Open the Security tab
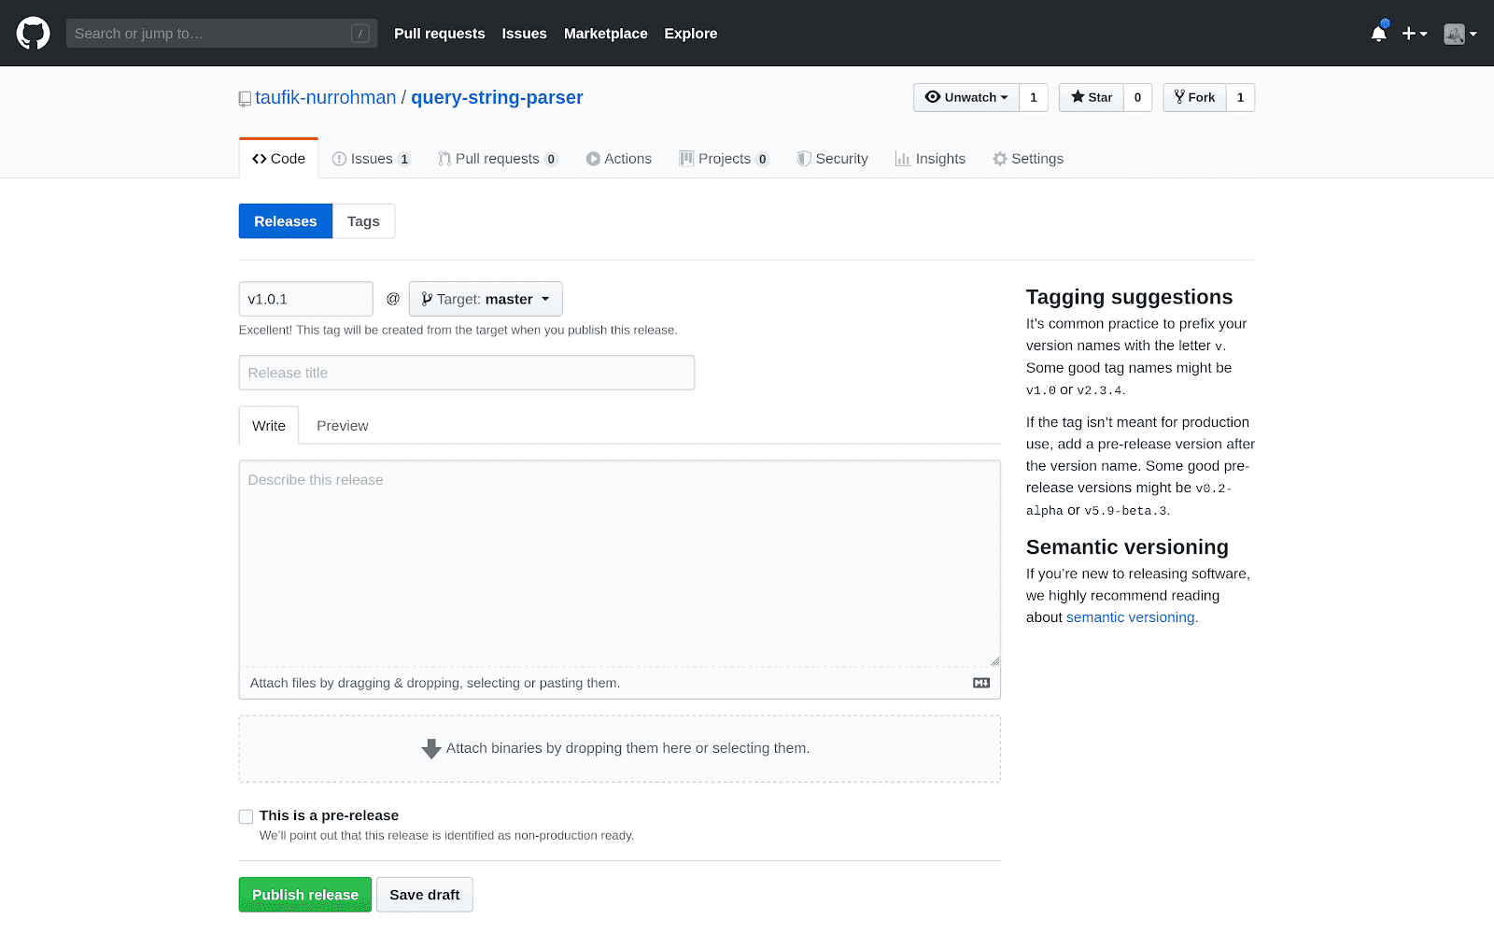The width and height of the screenshot is (1494, 934). 833,159
